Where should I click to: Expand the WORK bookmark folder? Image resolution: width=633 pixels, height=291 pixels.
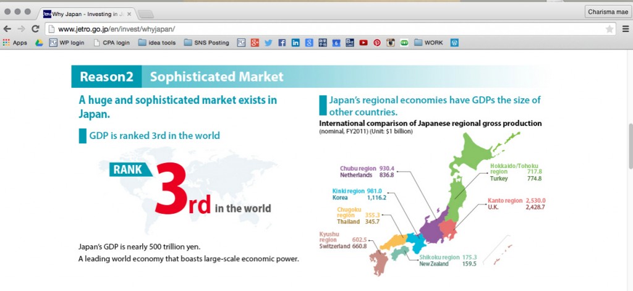coord(428,43)
